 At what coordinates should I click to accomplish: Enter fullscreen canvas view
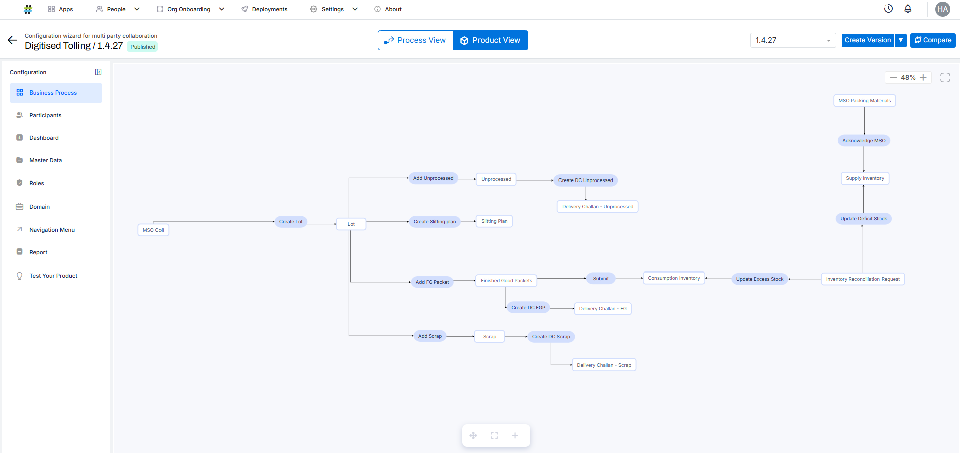[x=945, y=77]
